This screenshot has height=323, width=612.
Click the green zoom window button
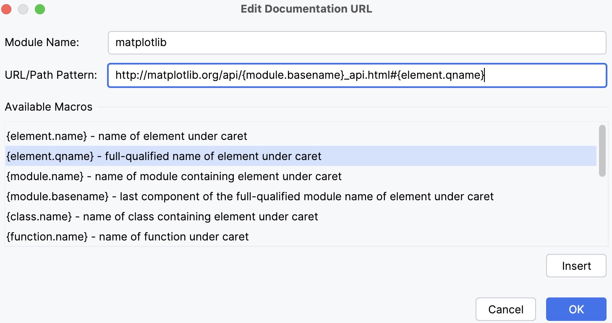pyautogui.click(x=40, y=8)
